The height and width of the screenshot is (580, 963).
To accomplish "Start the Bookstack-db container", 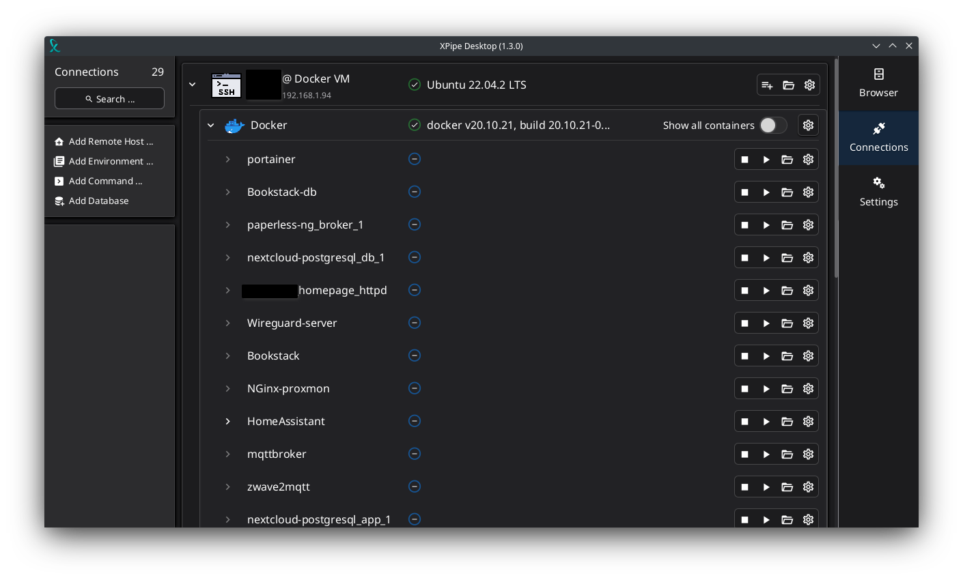I will click(766, 192).
